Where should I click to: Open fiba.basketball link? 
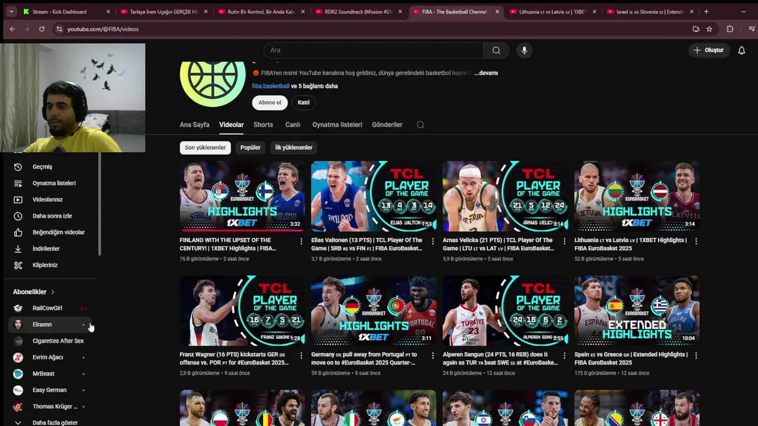pos(271,86)
